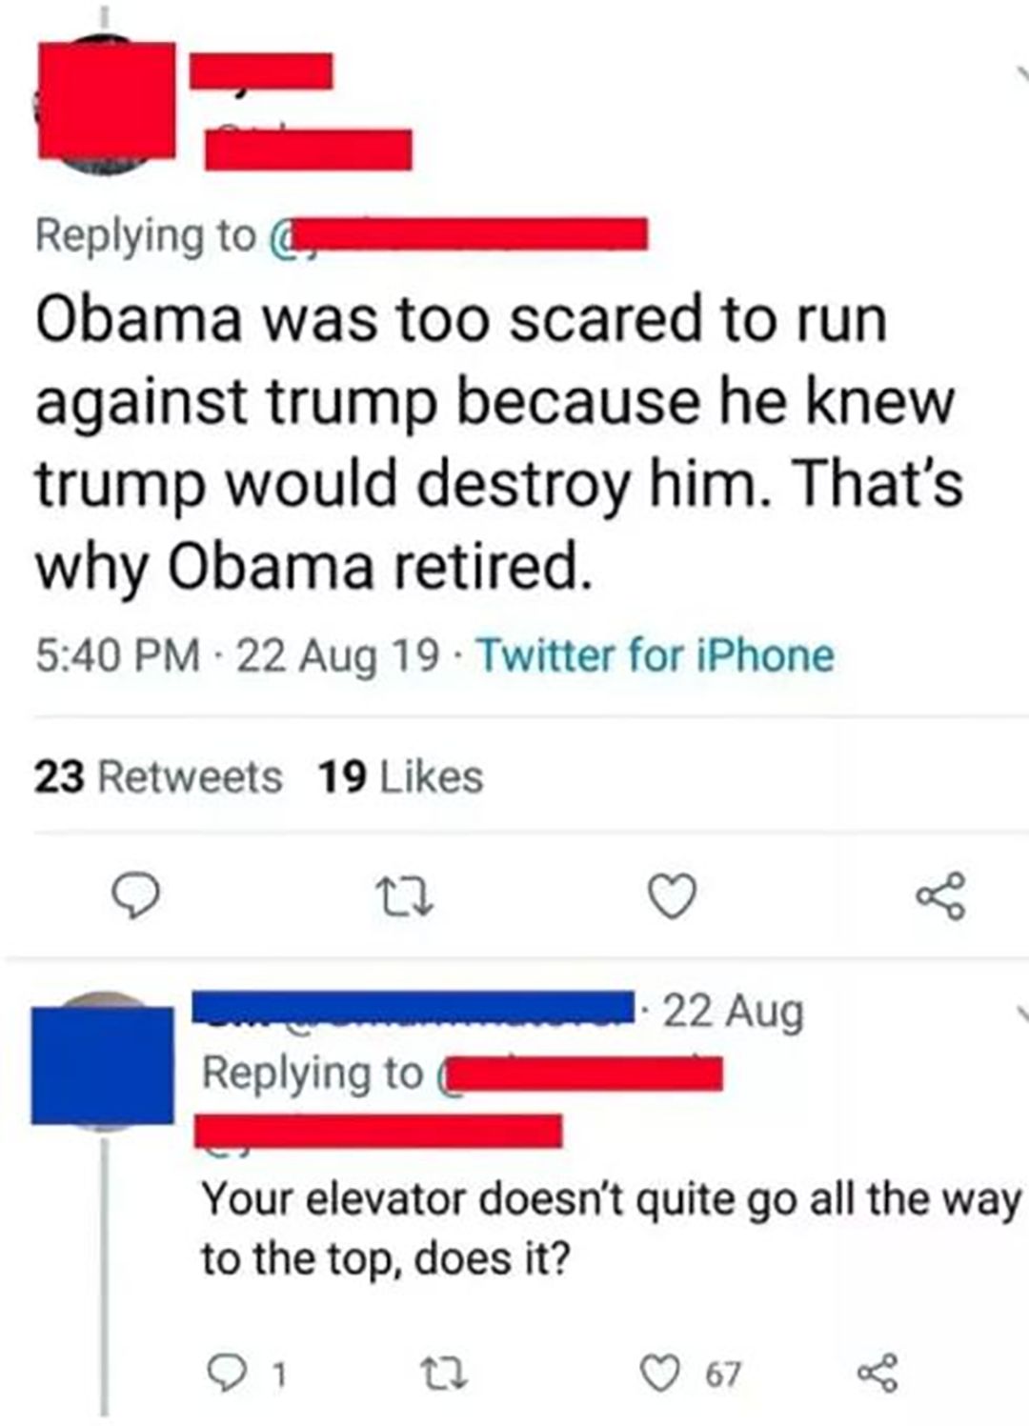Open the reply text about the elevator
Viewport: 1029px width, 1426px height.
pos(611,1228)
